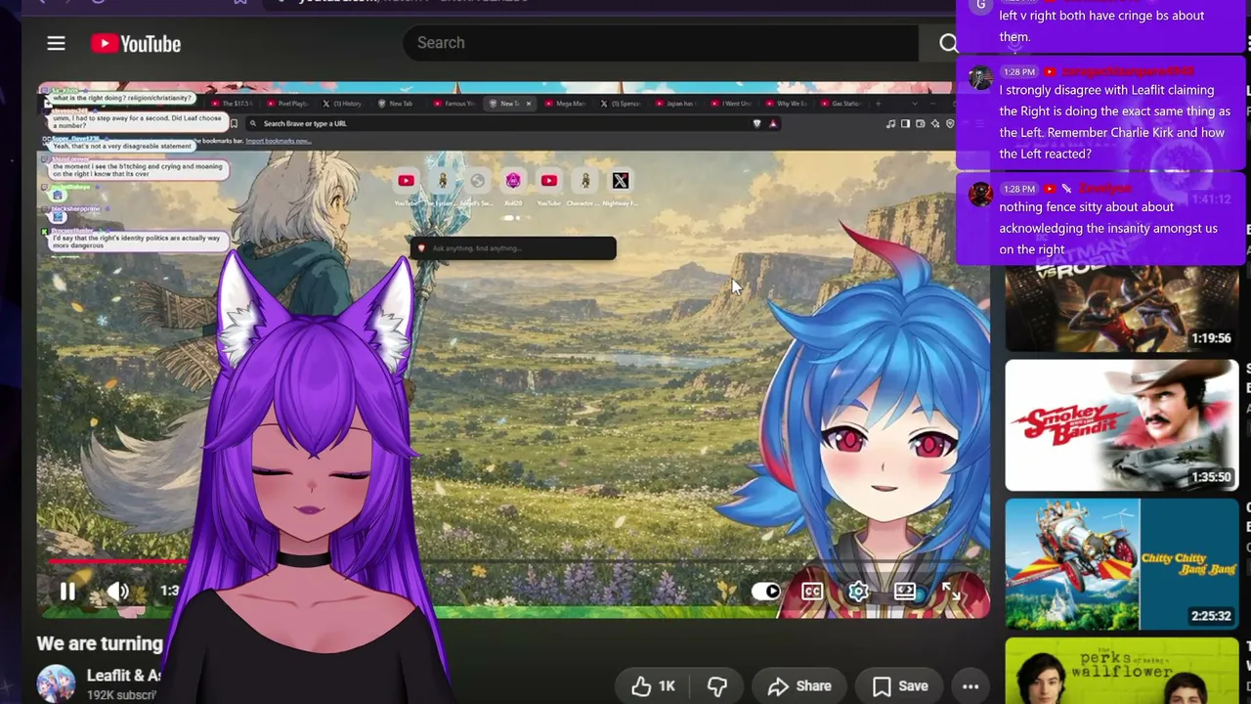This screenshot has height=704, width=1251.
Task: Switch to the Japan has Brave tab
Action: tap(677, 104)
